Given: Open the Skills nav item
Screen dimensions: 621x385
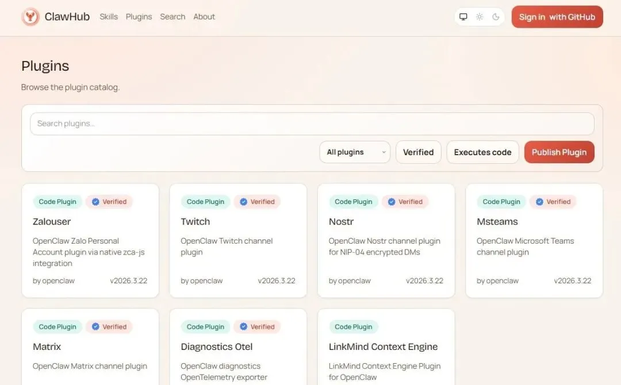Looking at the screenshot, I should click(109, 17).
